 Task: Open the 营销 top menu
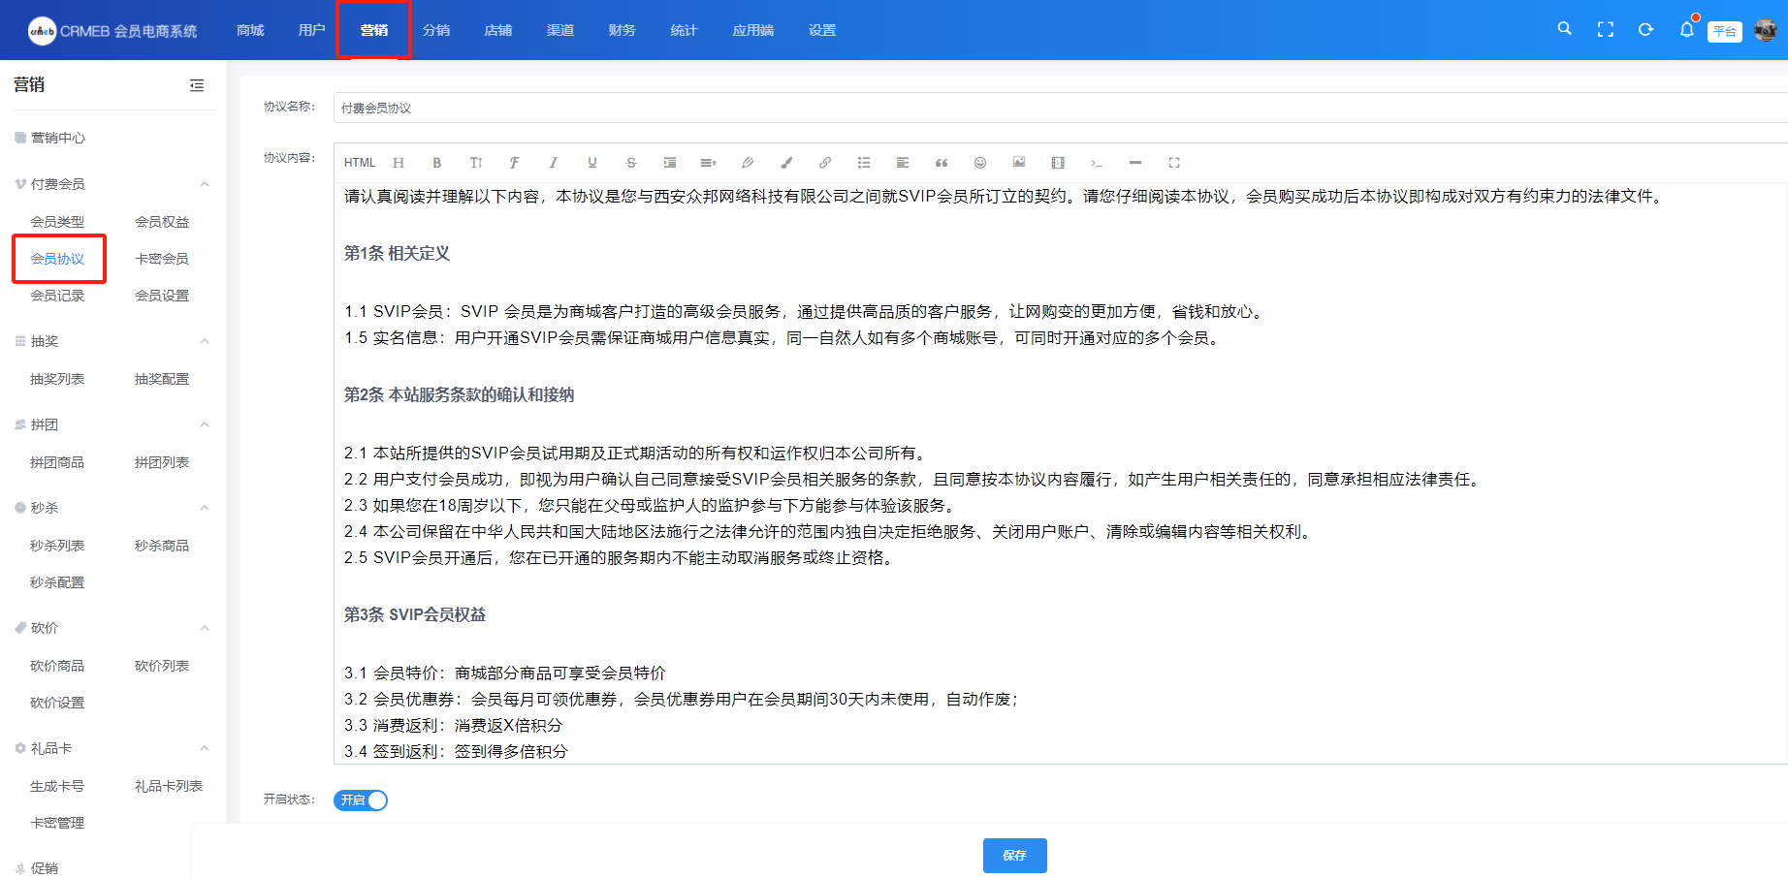[374, 30]
